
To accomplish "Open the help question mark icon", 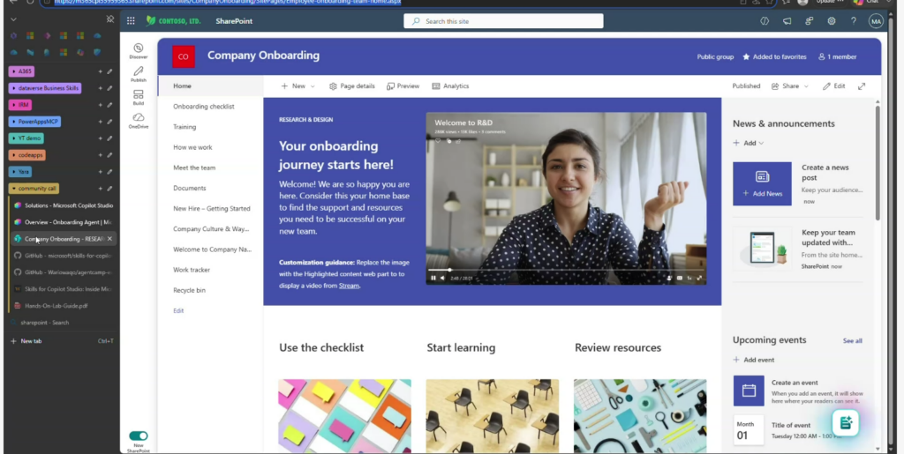I will tap(854, 21).
